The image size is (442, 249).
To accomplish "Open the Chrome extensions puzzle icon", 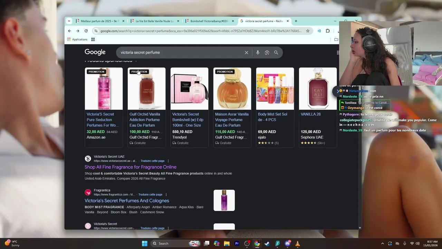I will (x=328, y=31).
